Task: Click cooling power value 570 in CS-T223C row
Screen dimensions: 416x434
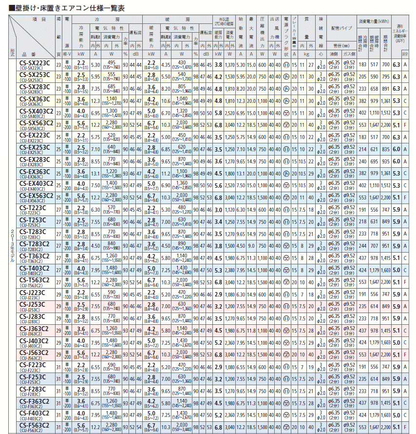Action: tap(112, 207)
